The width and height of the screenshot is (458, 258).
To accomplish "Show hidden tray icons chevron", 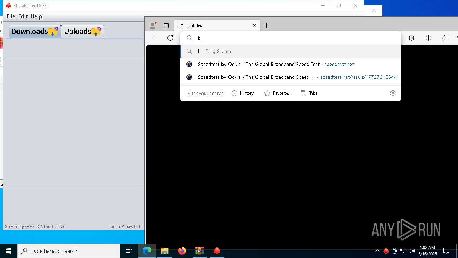I will 377,251.
